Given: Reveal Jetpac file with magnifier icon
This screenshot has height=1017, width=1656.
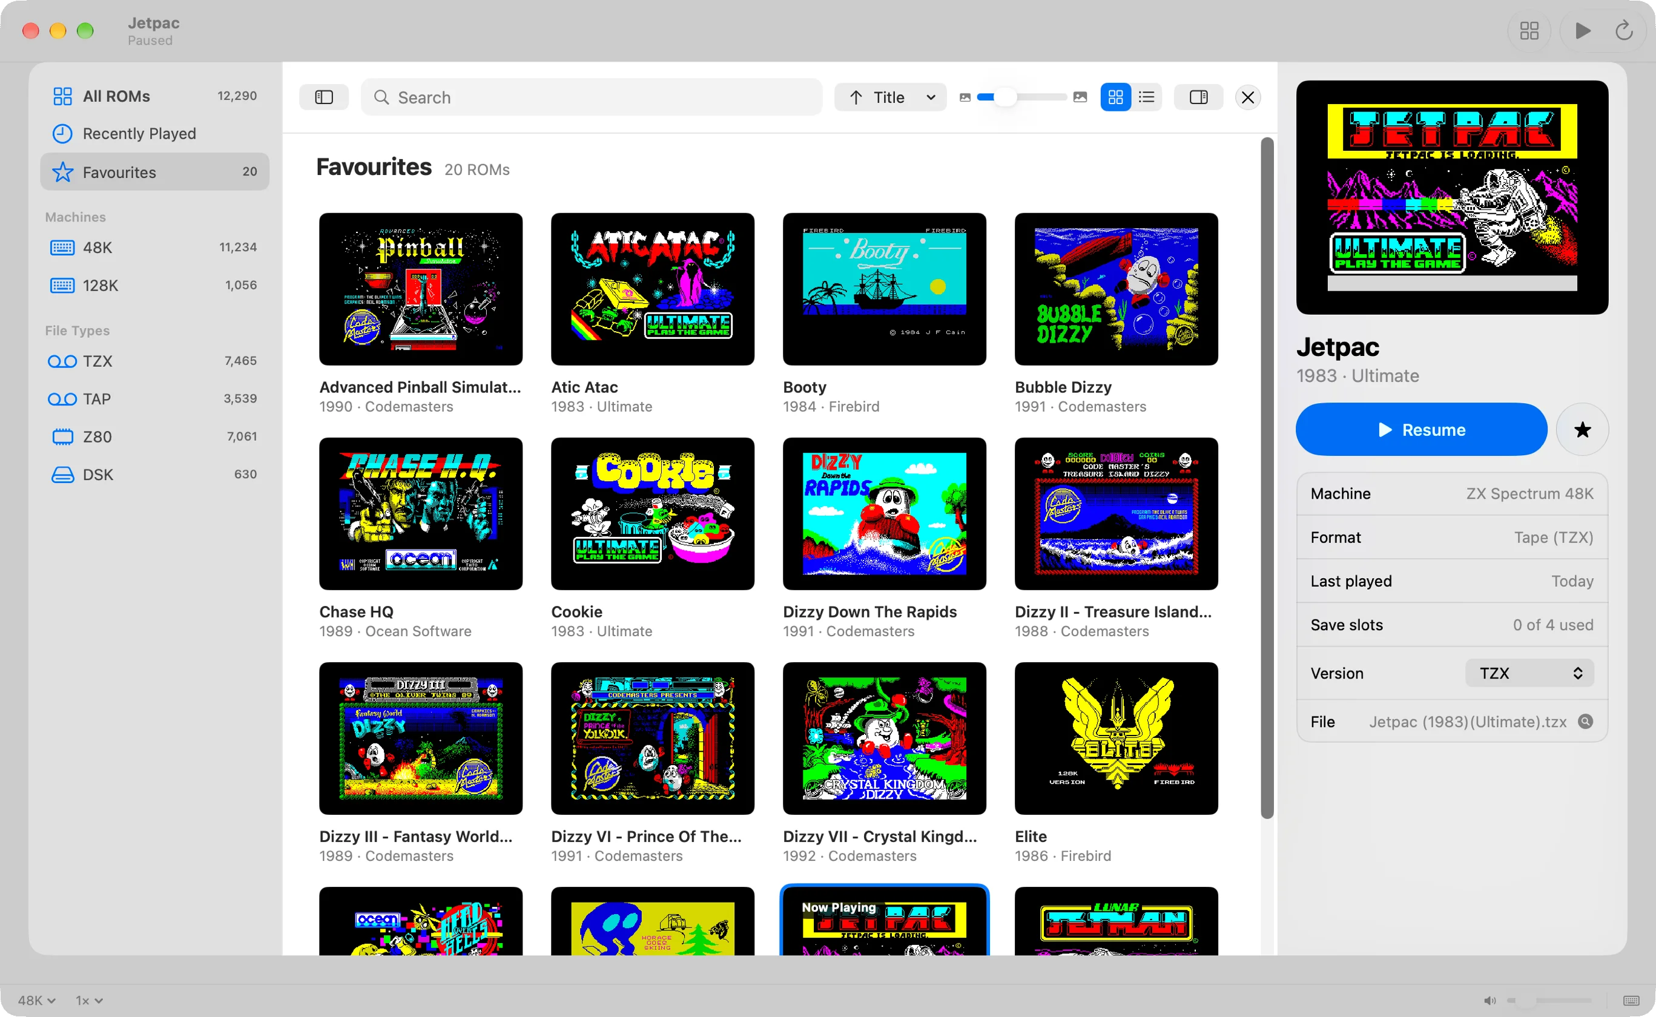Looking at the screenshot, I should [x=1585, y=721].
